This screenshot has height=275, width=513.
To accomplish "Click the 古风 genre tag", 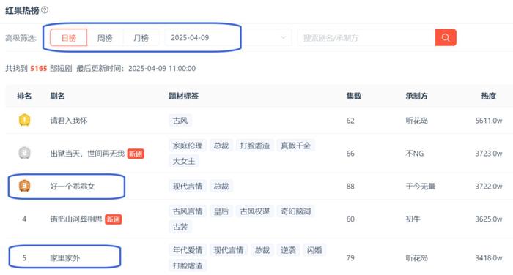I will (x=180, y=121).
